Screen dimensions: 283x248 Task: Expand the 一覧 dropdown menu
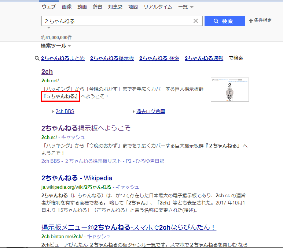coord(186,7)
